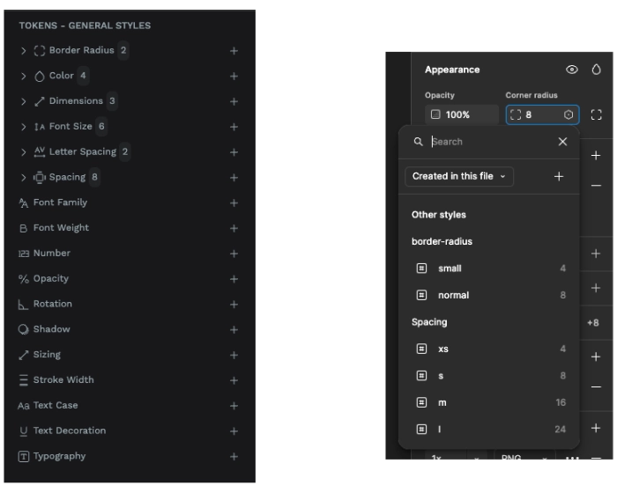Add a new Text Case token

234,406
